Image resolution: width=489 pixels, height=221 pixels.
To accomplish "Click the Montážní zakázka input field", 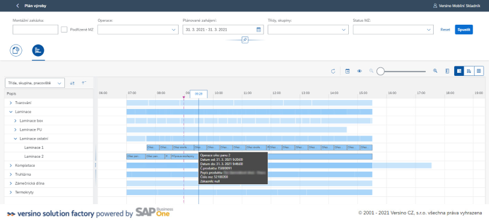I will 35,30.
